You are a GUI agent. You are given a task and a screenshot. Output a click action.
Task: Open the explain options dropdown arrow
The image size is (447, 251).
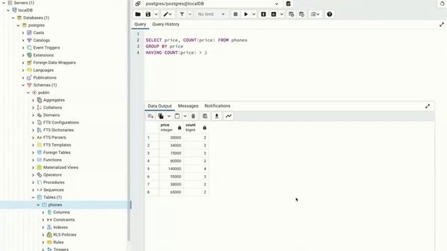tap(281, 14)
